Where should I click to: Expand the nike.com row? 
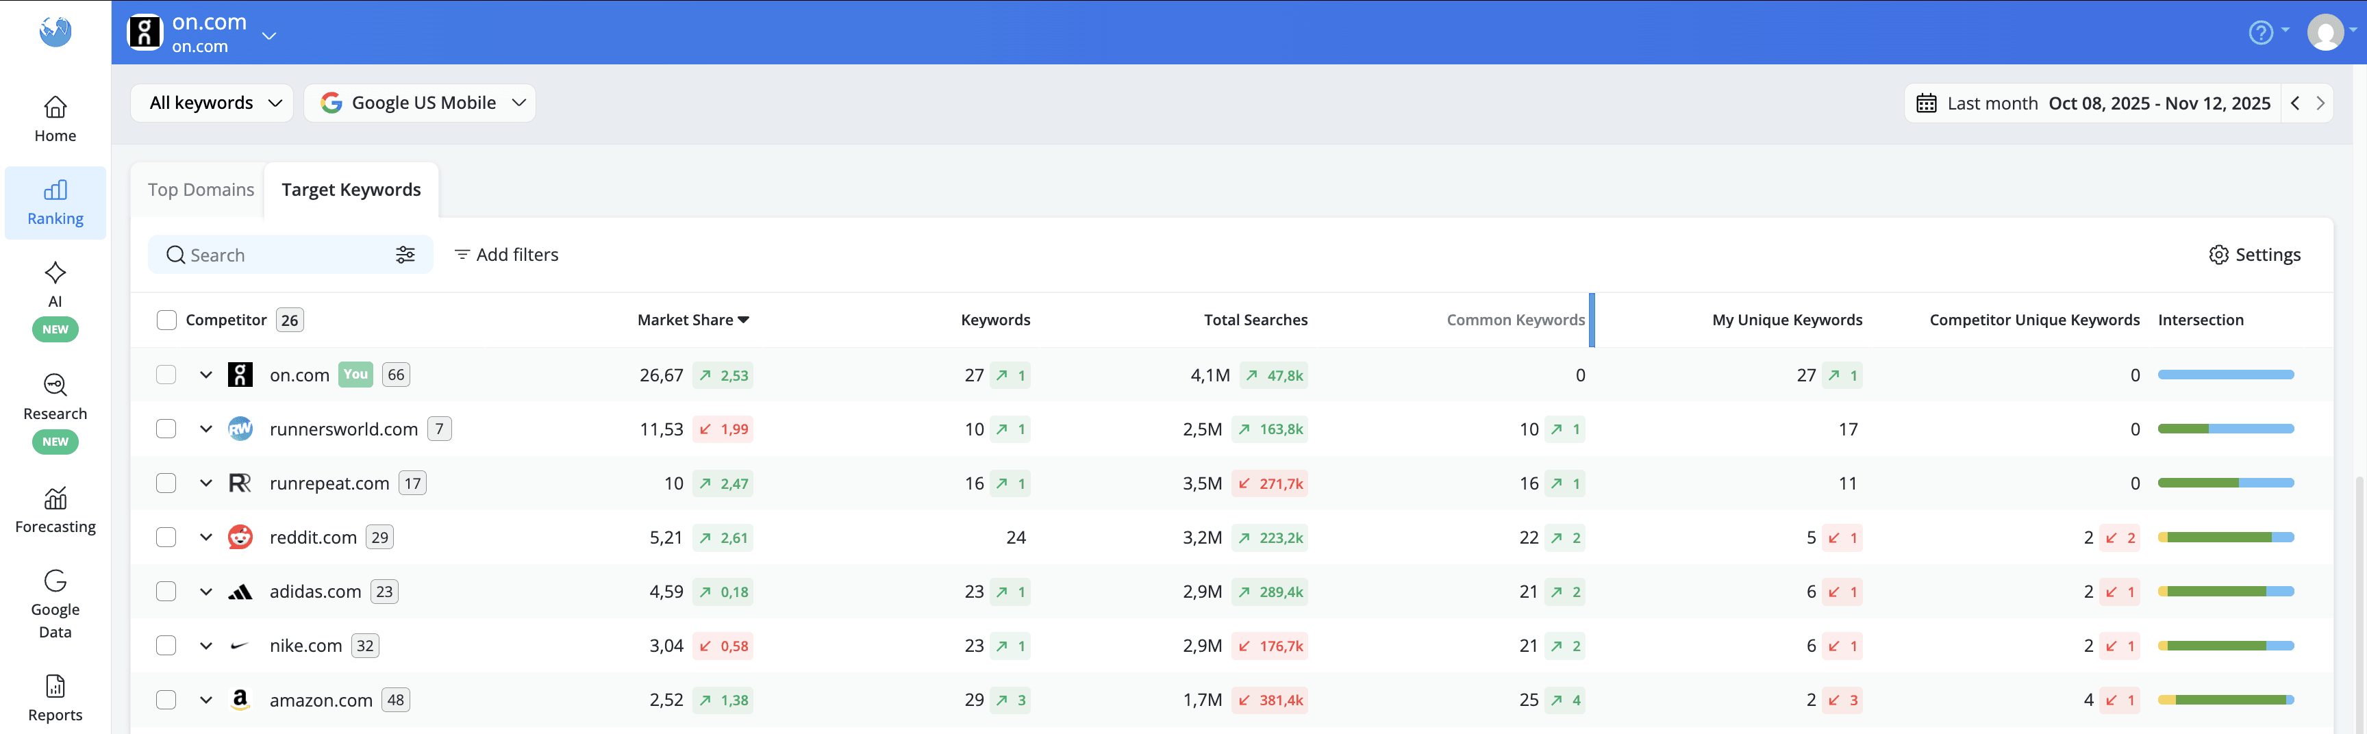pos(206,646)
